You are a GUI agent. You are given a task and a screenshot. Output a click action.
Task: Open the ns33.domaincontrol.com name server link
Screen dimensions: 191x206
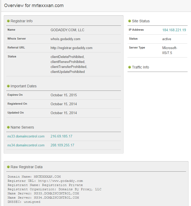pyautogui.click(x=26, y=136)
